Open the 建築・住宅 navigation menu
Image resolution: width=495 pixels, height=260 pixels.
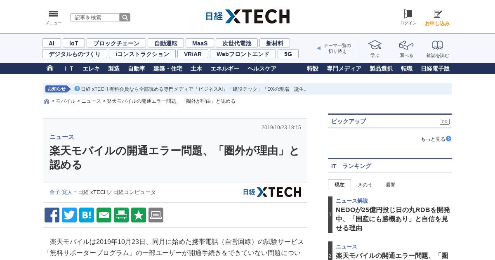click(x=168, y=69)
